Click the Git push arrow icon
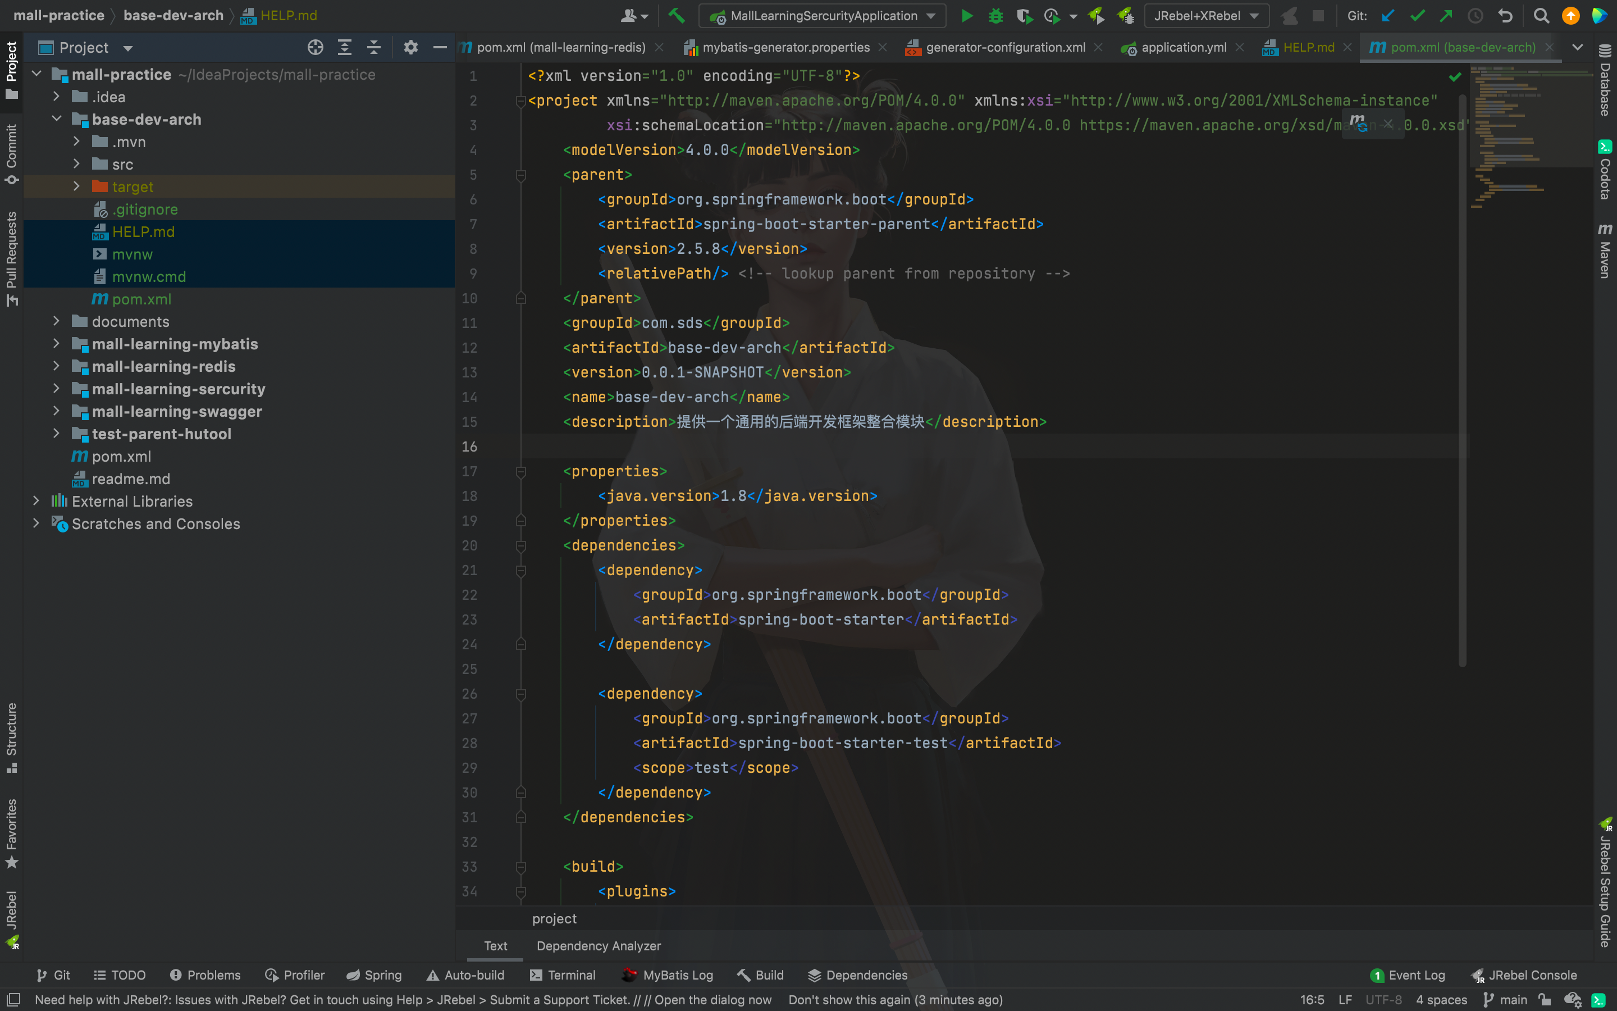1617x1011 pixels. point(1446,15)
